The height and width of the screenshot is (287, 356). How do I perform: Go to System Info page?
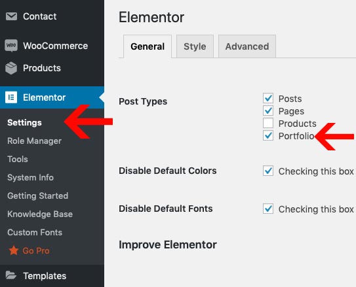(30, 177)
